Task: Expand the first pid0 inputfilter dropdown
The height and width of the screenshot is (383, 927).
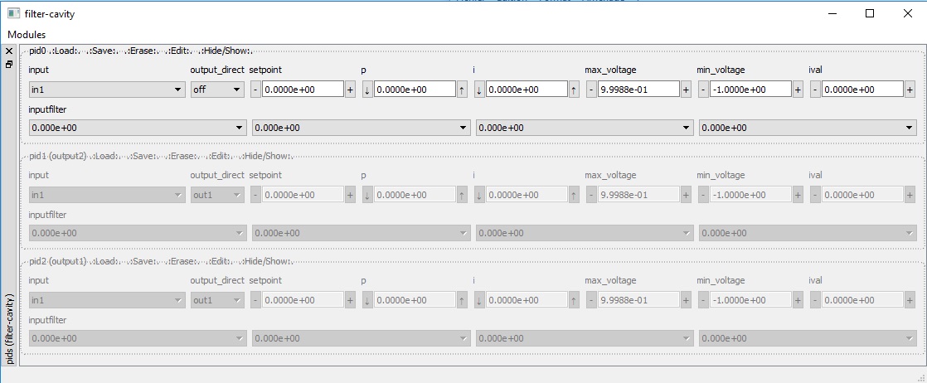Action: 137,128
